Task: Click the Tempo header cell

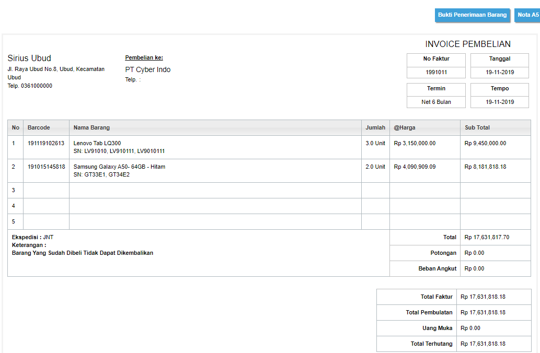Action: pyautogui.click(x=500, y=89)
